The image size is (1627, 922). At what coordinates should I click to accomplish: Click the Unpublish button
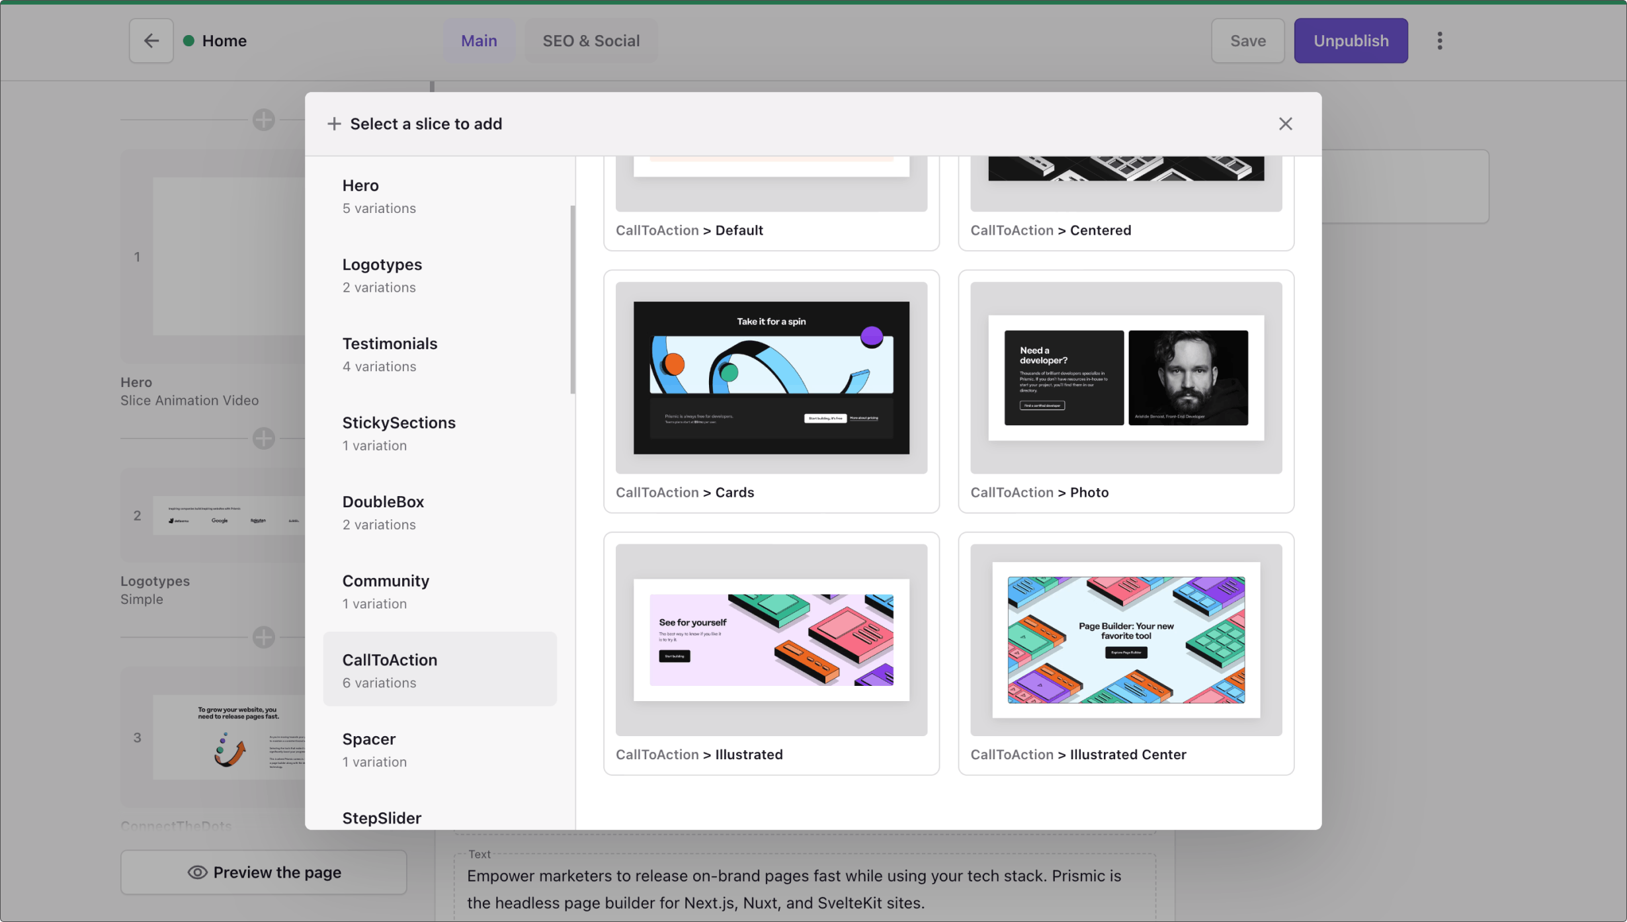click(1351, 41)
